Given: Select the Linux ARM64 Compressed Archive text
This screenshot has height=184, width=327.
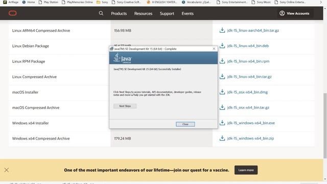Looking at the screenshot, I should click(41, 31).
